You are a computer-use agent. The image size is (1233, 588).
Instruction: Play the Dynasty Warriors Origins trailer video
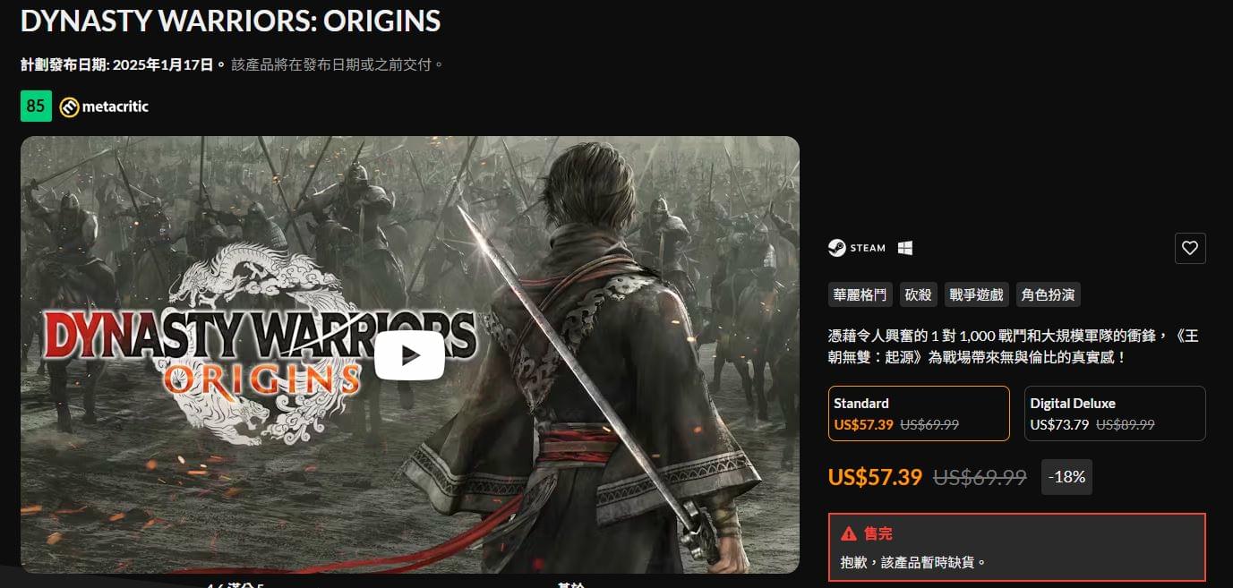(409, 355)
